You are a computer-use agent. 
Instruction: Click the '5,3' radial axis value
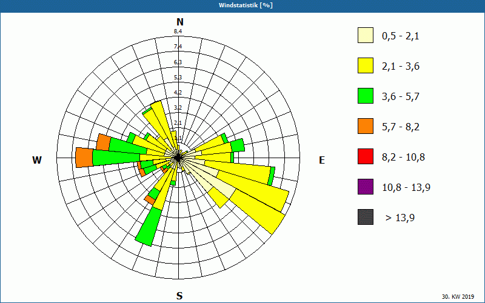pos(178,78)
